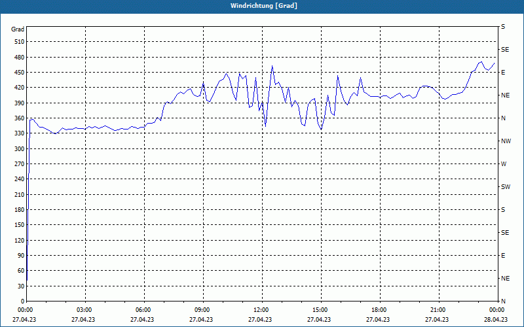Click the 180 axis value
The image size is (524, 327).
pos(20,210)
